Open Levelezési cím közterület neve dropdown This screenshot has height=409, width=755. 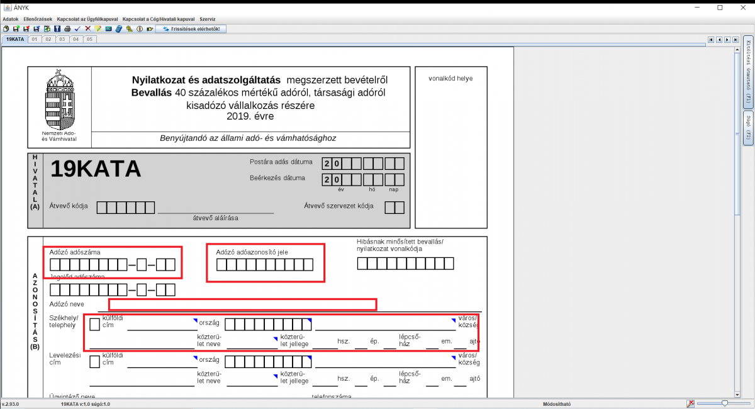142,380
